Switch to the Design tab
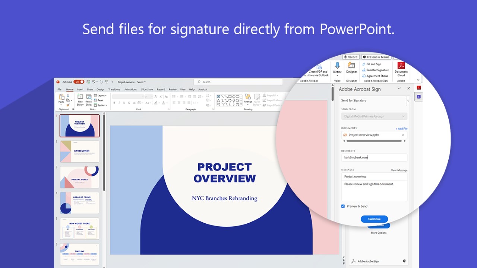The width and height of the screenshot is (477, 268). coord(101,89)
